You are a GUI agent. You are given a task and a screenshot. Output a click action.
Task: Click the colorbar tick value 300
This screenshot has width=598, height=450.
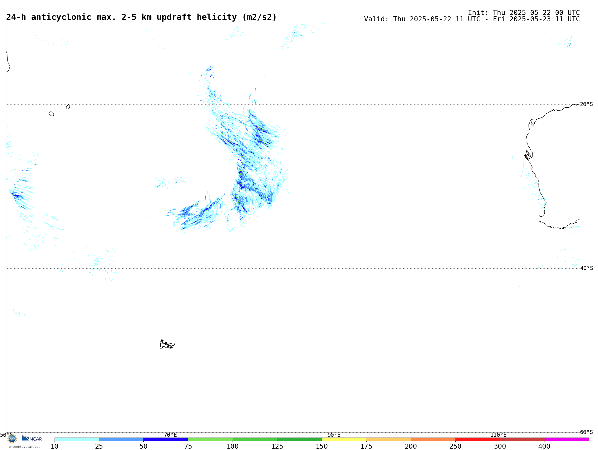click(x=500, y=446)
